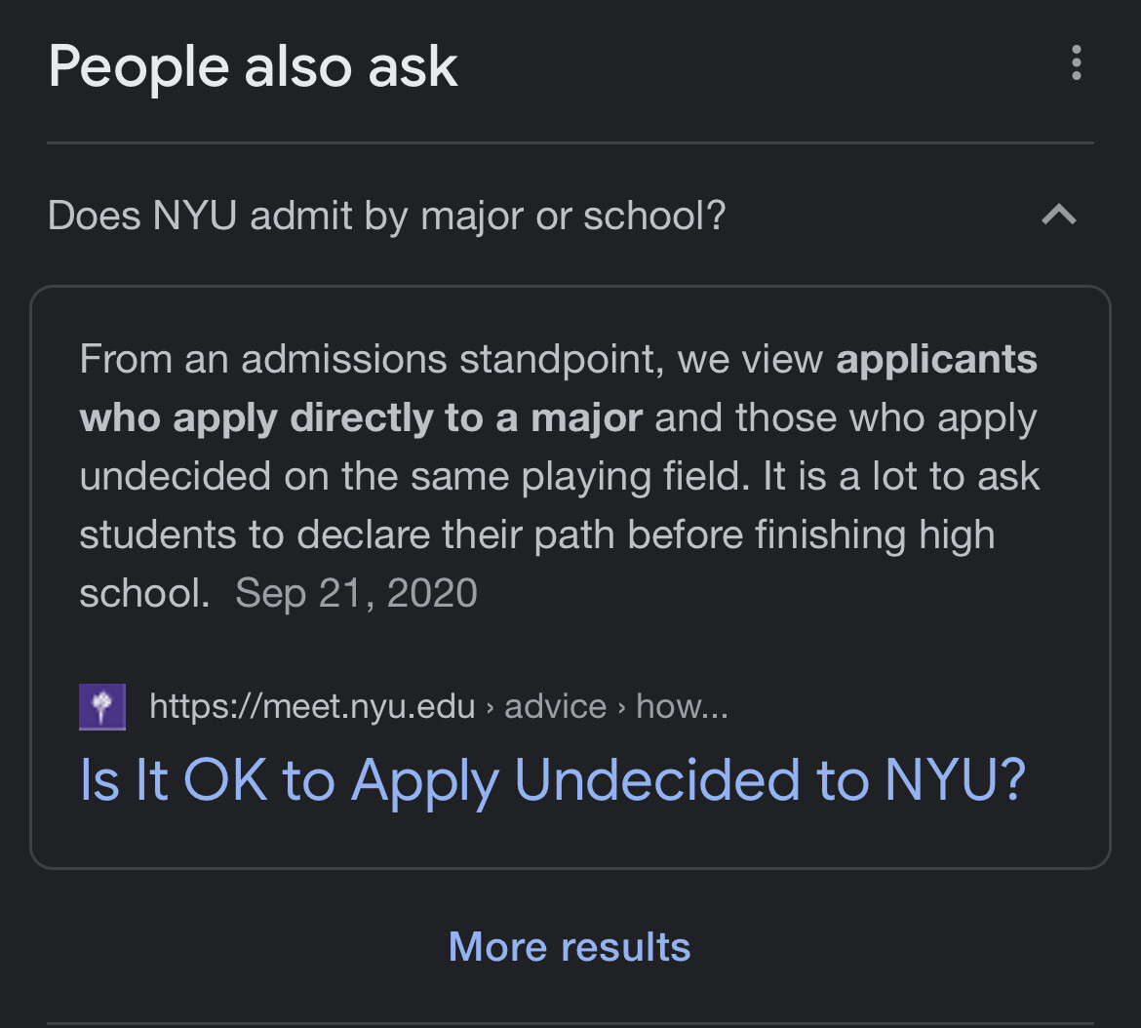Open the meet.nyu.edu URL text
Viewport: 1141px width, 1028px height.
[312, 706]
